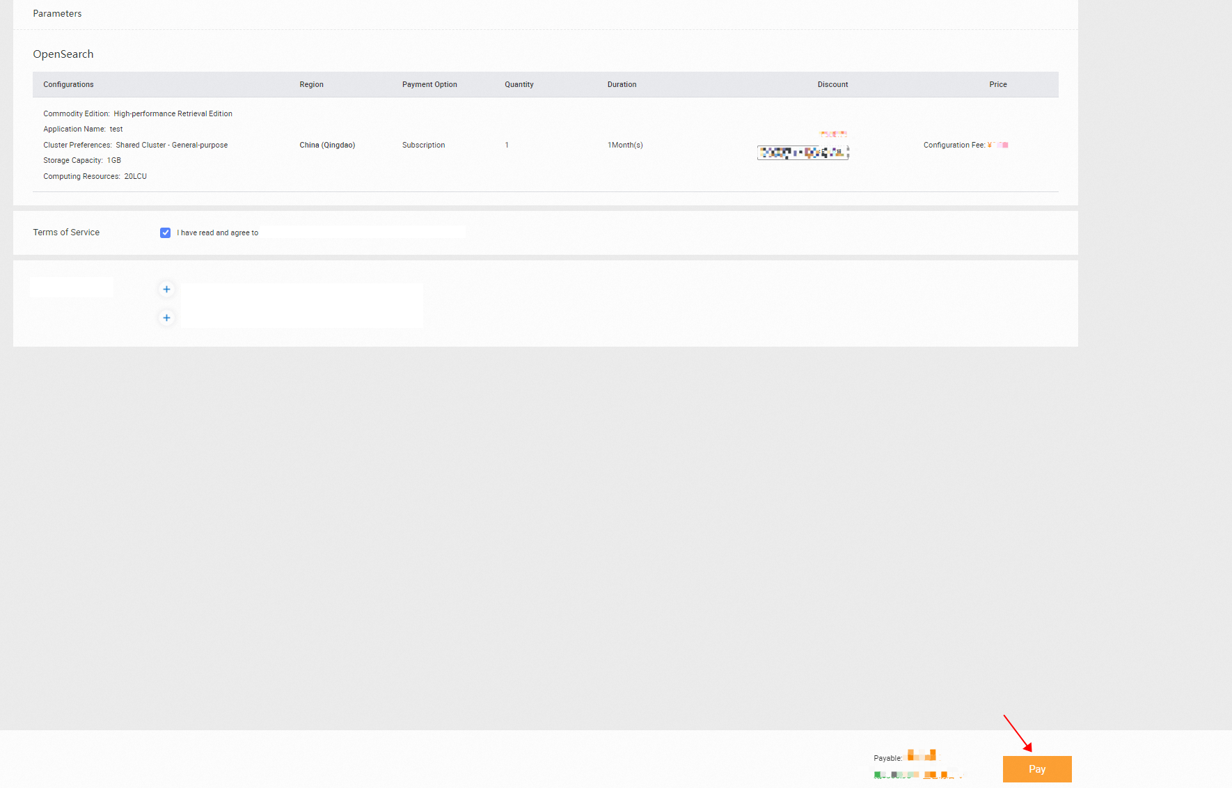Click the orange Pay button

[1037, 769]
